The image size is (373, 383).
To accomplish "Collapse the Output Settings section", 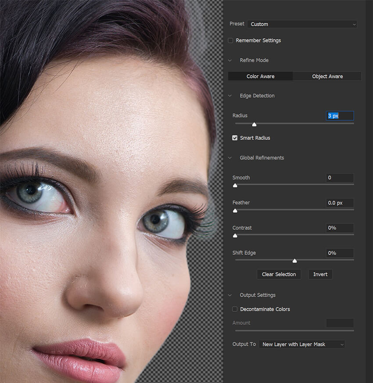I will 230,295.
